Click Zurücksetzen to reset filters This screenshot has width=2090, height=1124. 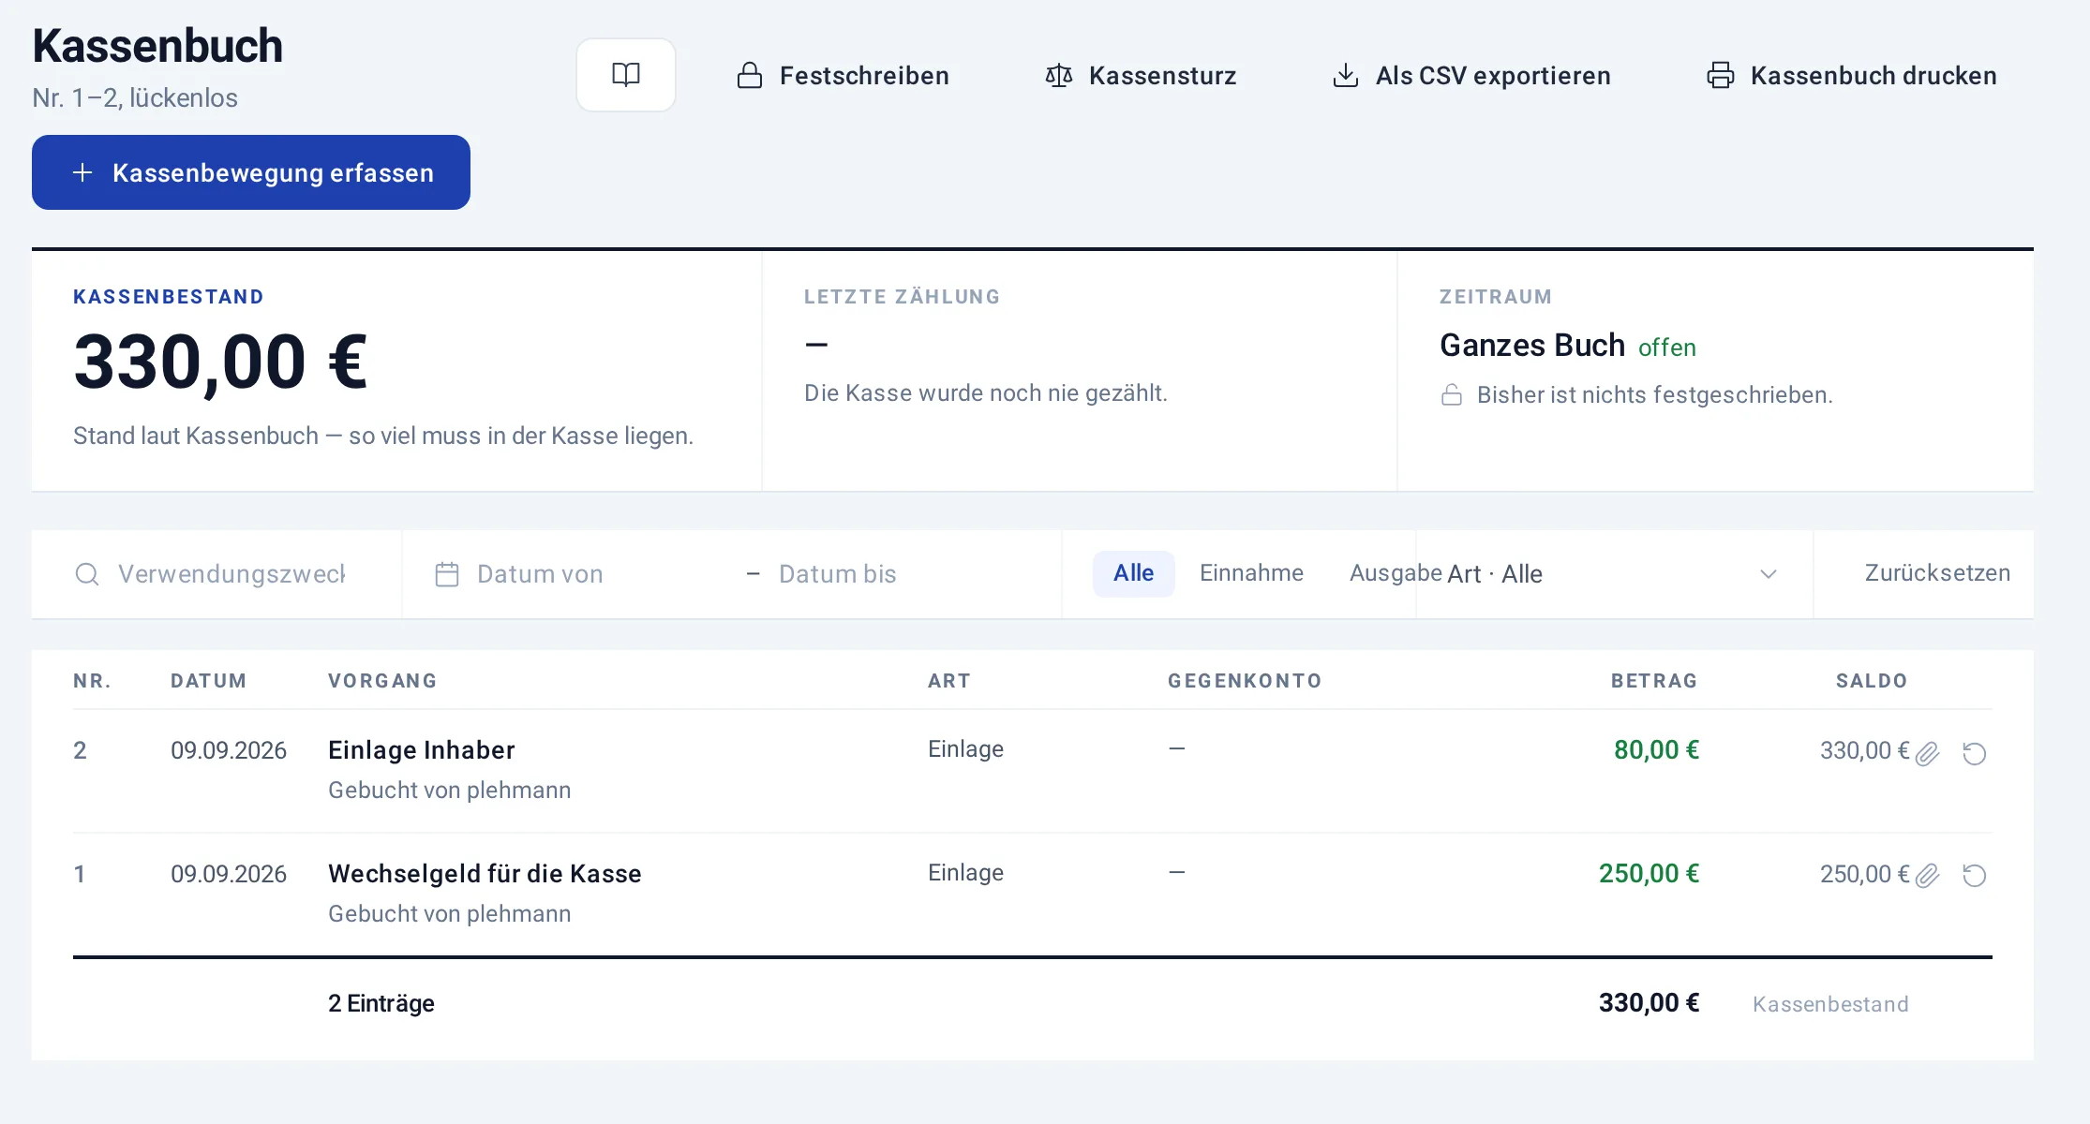(x=1937, y=573)
